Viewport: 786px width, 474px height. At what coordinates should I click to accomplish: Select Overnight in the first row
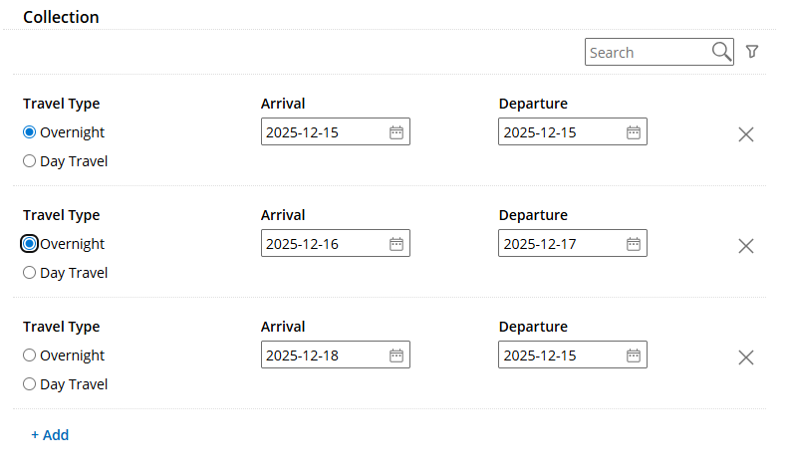pos(30,132)
